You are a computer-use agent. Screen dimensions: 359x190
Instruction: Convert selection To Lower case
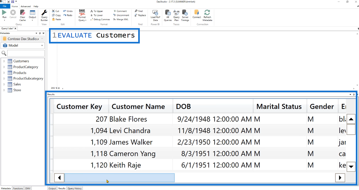click(x=97, y=15)
